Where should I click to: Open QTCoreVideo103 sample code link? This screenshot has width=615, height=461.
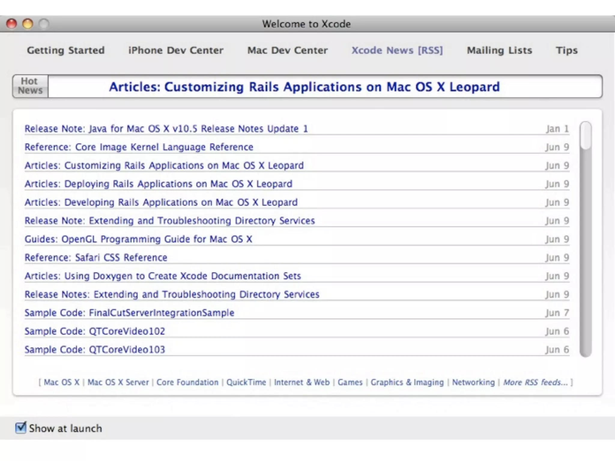coord(95,350)
